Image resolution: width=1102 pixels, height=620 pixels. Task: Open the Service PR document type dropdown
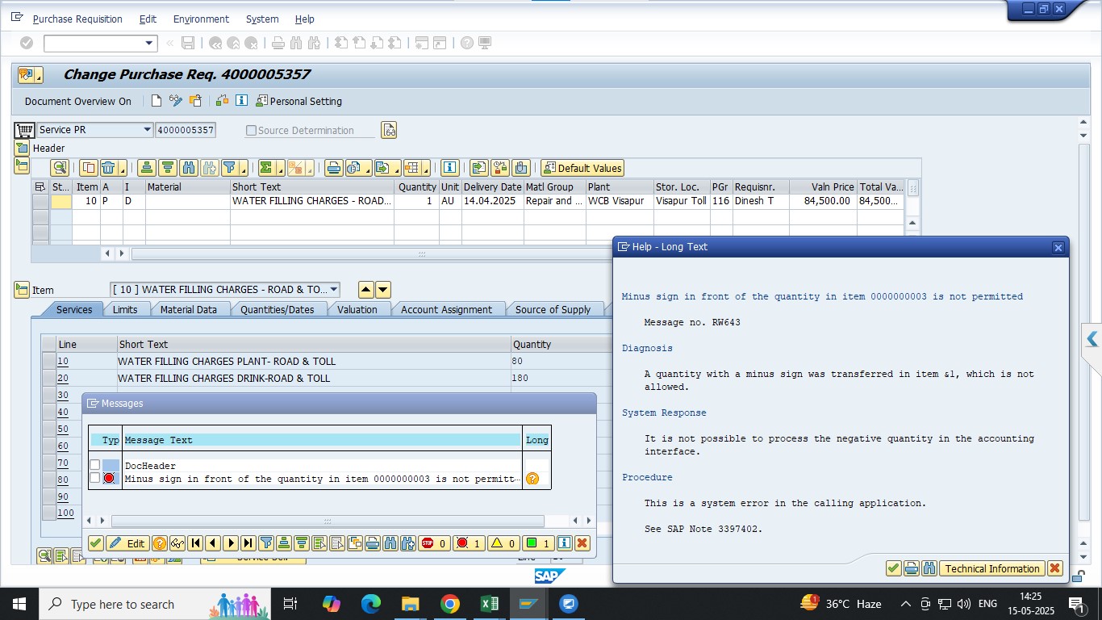[147, 130]
